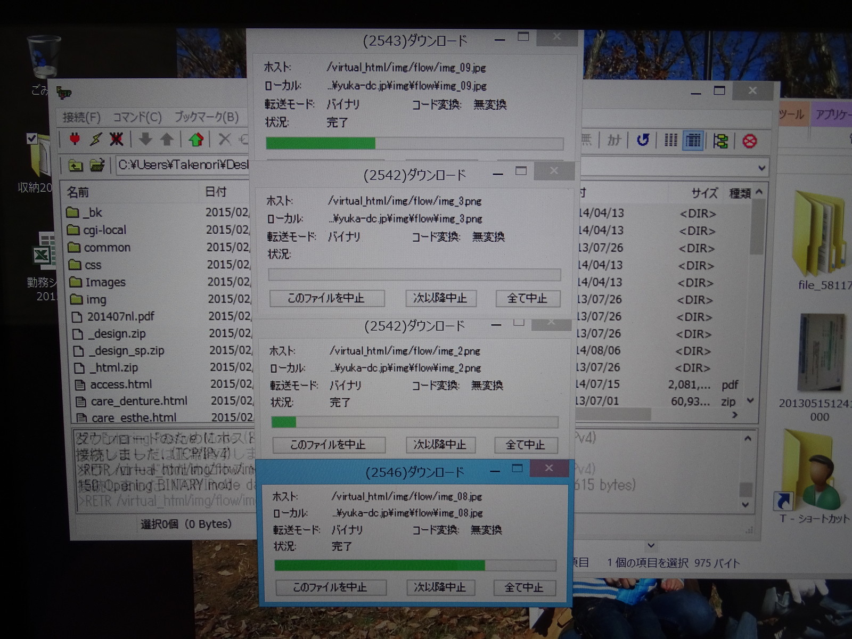The height and width of the screenshot is (639, 852).
Task: Switch to the アプリケー tab
Action: tap(832, 115)
